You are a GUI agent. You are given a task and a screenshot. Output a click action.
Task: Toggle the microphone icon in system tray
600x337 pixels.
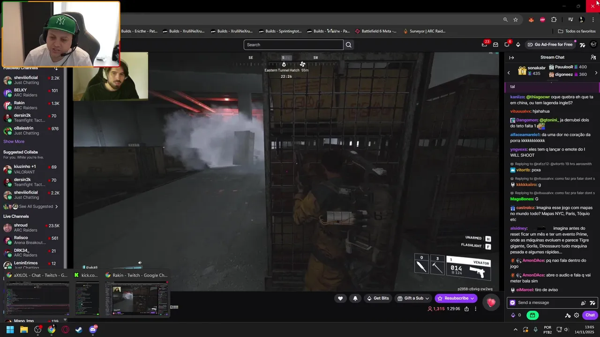pos(535,330)
